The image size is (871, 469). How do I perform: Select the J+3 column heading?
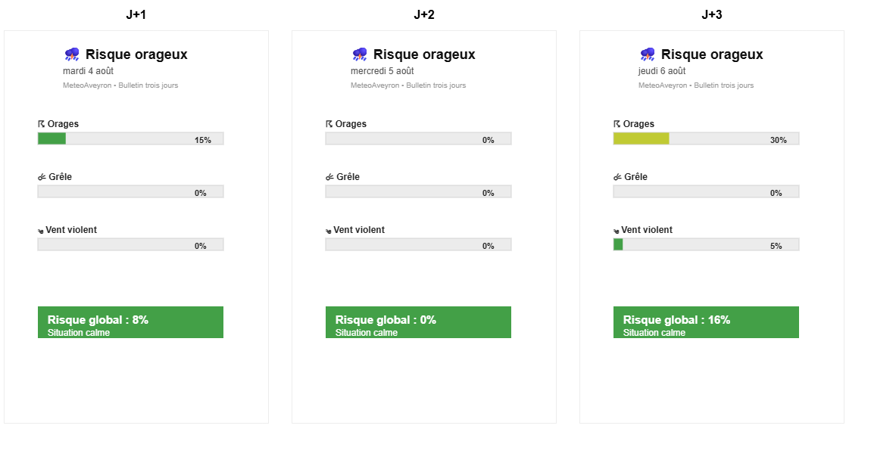[x=712, y=14]
